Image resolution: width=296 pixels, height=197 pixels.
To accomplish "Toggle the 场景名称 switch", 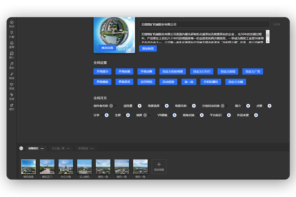I will [192, 106].
